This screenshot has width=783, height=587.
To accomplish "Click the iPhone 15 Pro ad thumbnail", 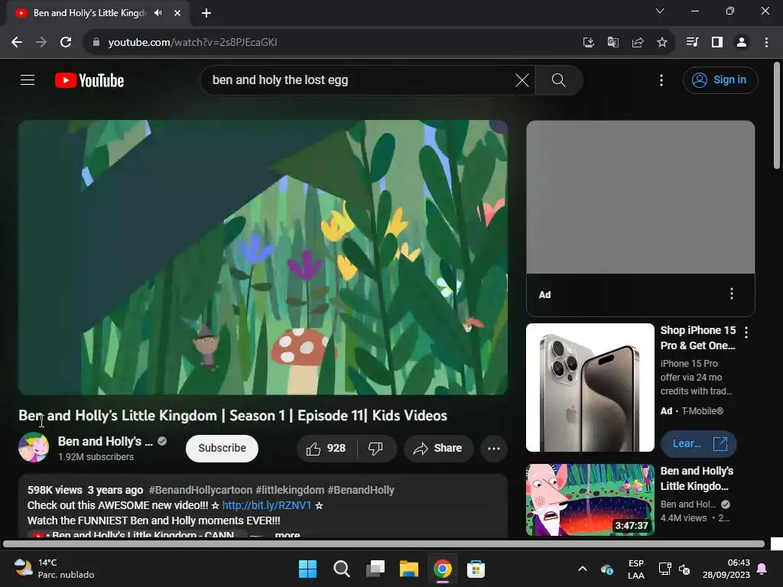I will tap(590, 388).
